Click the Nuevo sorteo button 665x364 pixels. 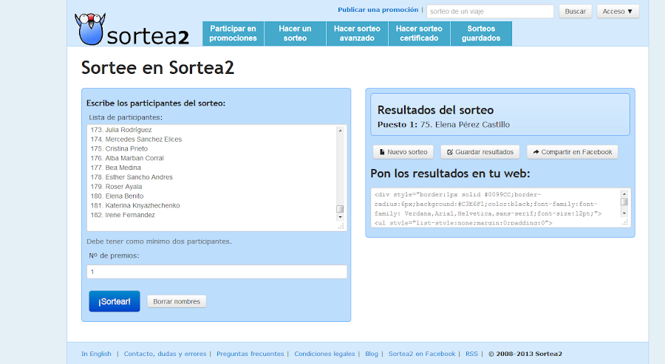(403, 152)
